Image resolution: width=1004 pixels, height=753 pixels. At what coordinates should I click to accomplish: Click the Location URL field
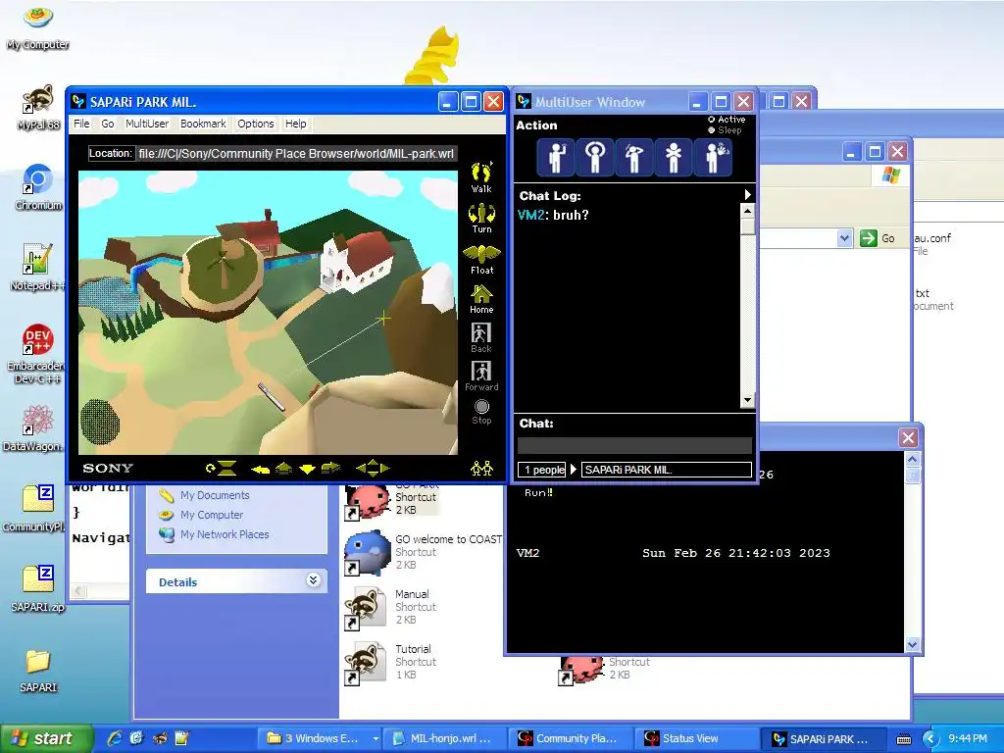(x=296, y=154)
